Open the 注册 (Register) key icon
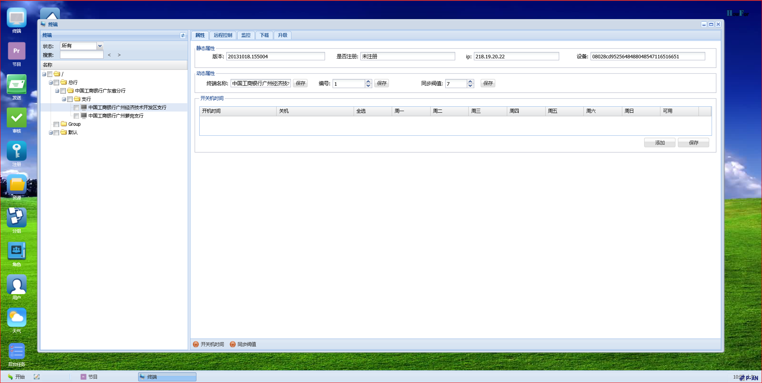 (17, 152)
